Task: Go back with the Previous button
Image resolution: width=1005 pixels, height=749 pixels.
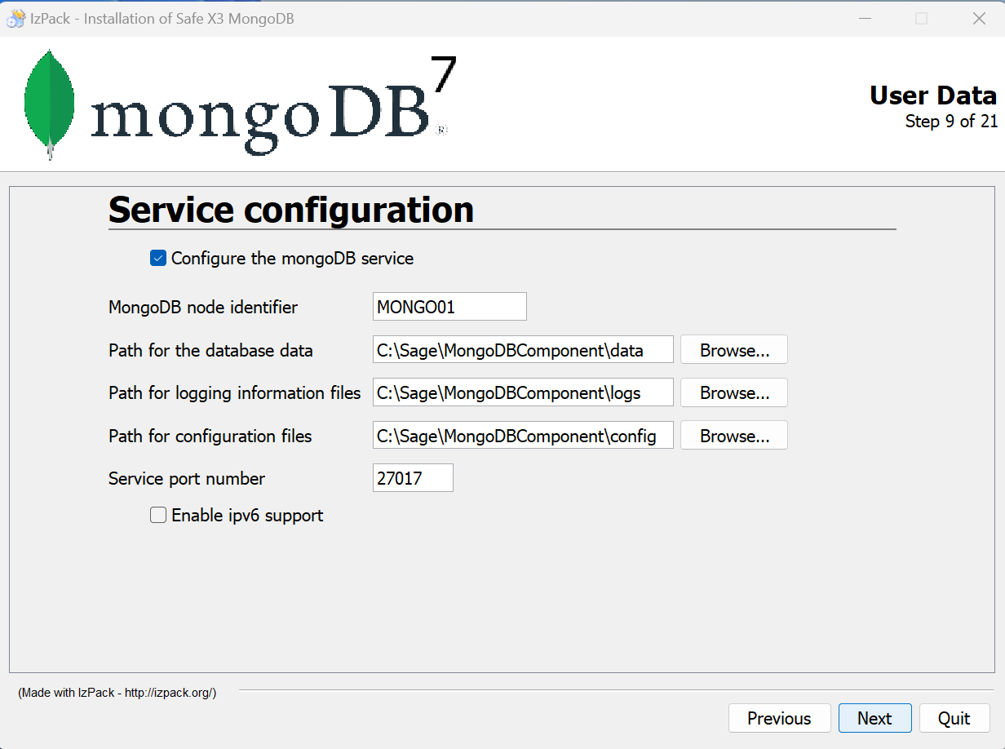Action: [x=779, y=718]
